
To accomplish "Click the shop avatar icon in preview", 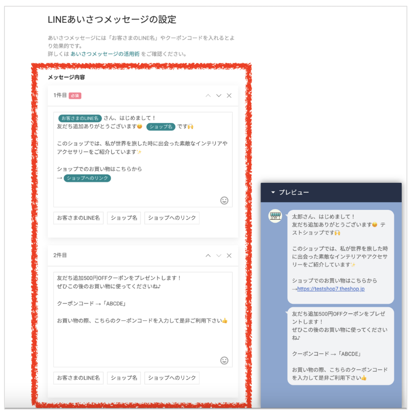I will tap(275, 216).
